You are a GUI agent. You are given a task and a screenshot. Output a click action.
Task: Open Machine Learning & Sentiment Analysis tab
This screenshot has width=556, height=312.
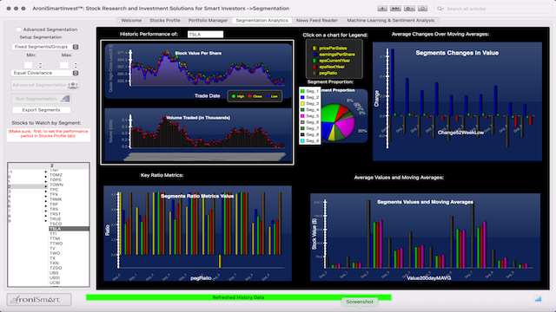point(390,21)
